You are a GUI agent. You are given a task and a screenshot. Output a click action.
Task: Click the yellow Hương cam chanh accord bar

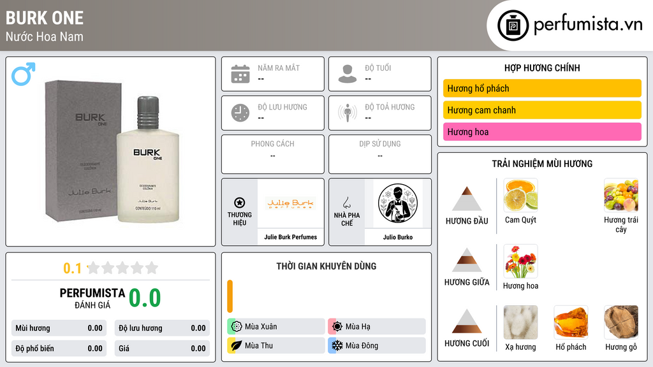tap(542, 110)
